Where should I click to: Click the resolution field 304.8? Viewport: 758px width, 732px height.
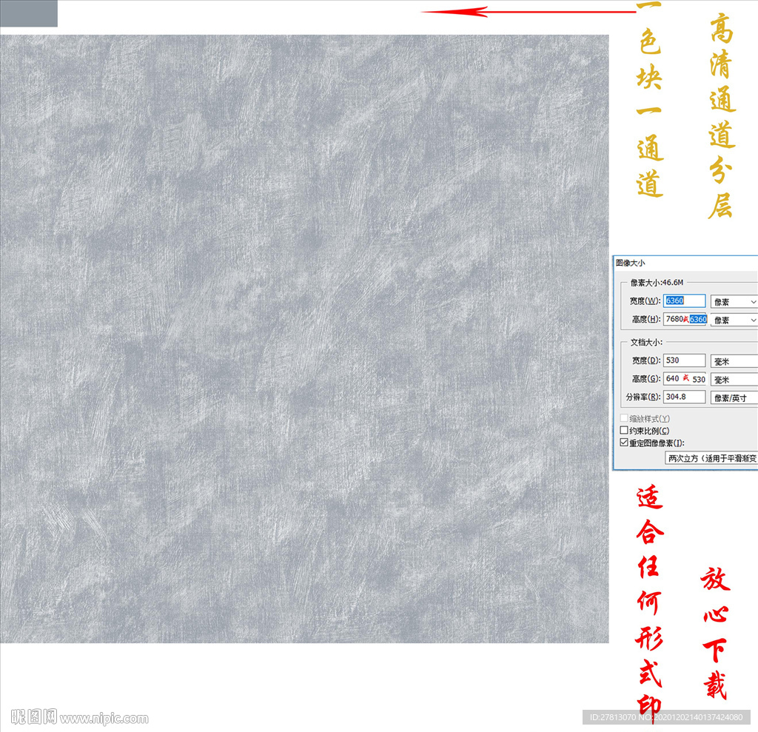pyautogui.click(x=684, y=397)
